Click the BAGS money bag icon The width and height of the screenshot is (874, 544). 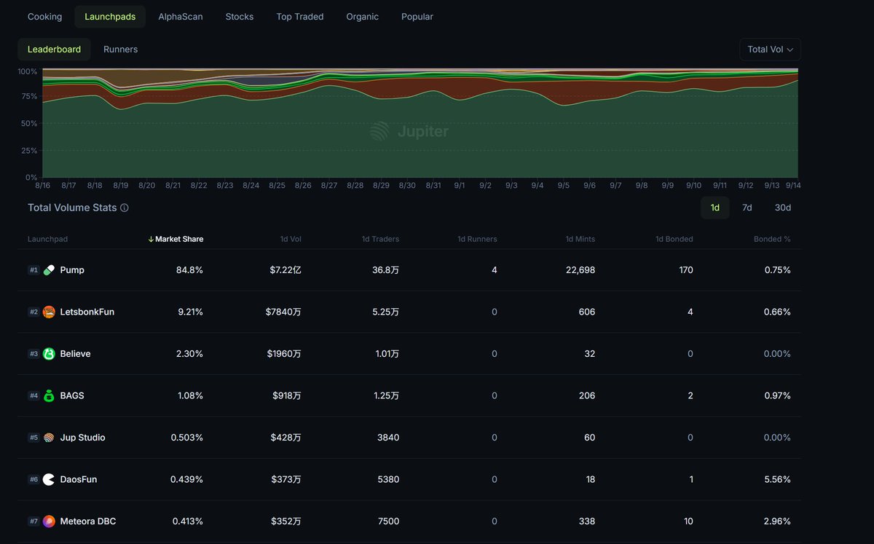49,395
